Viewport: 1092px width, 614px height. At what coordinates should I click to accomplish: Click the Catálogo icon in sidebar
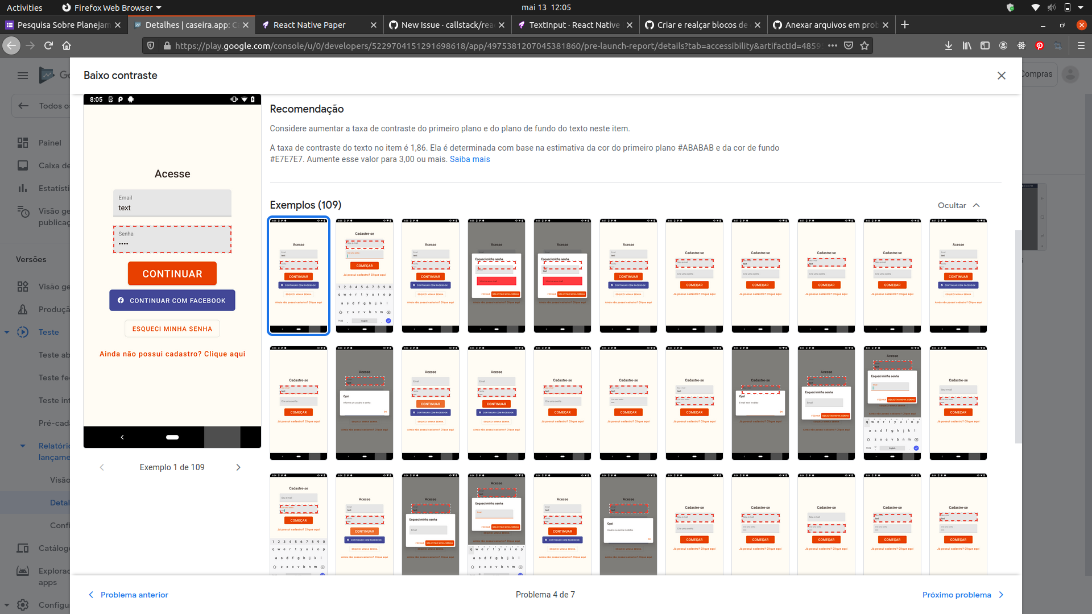(23, 548)
